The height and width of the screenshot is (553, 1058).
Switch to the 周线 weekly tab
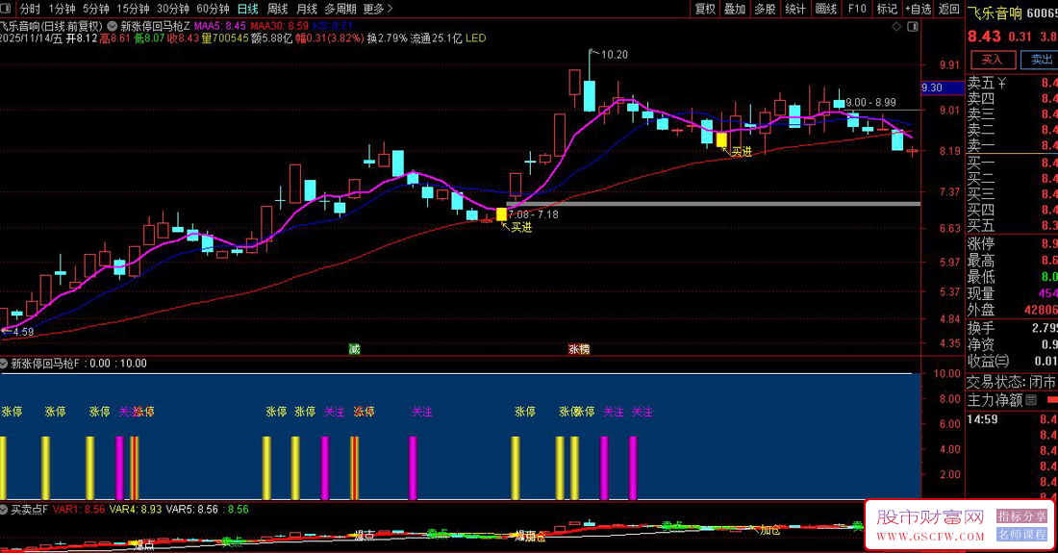[277, 9]
